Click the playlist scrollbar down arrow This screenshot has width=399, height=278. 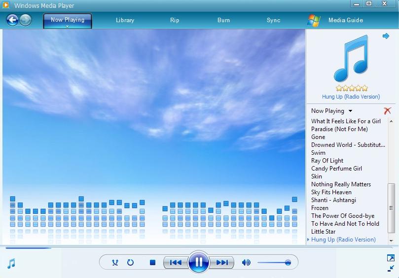[392, 241]
